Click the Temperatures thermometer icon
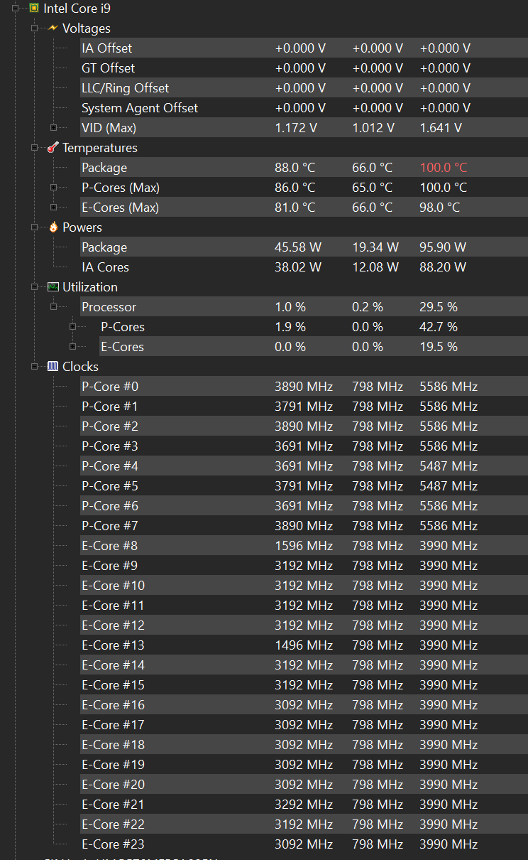The image size is (528, 860). click(x=53, y=148)
